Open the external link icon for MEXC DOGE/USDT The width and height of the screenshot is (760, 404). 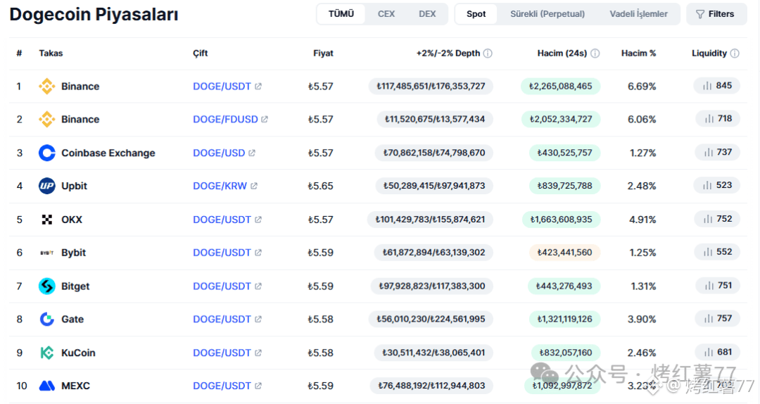click(258, 386)
